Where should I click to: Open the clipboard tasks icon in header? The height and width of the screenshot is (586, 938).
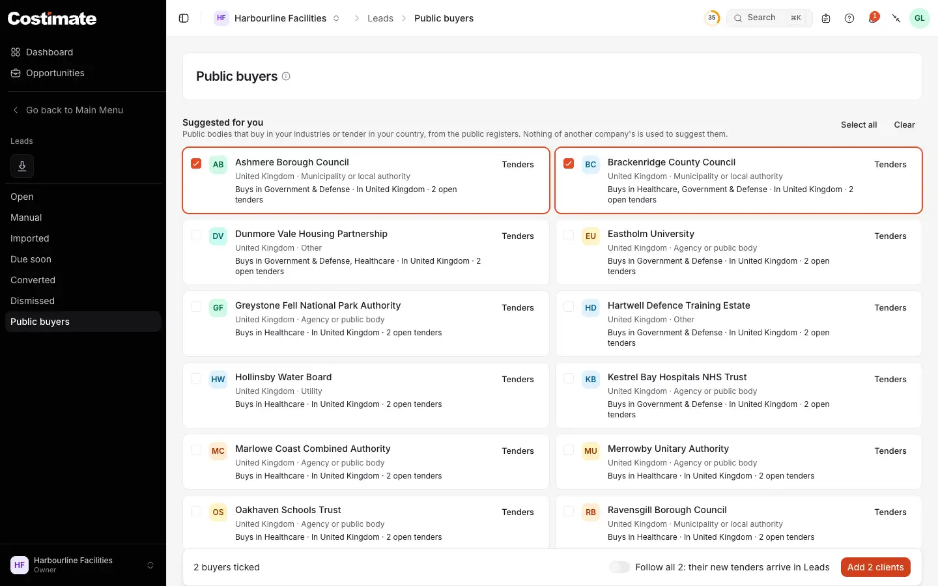tap(826, 18)
